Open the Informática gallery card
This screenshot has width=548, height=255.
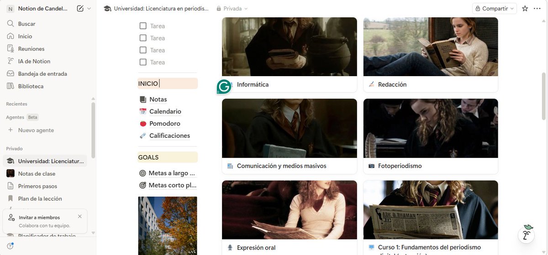point(290,55)
